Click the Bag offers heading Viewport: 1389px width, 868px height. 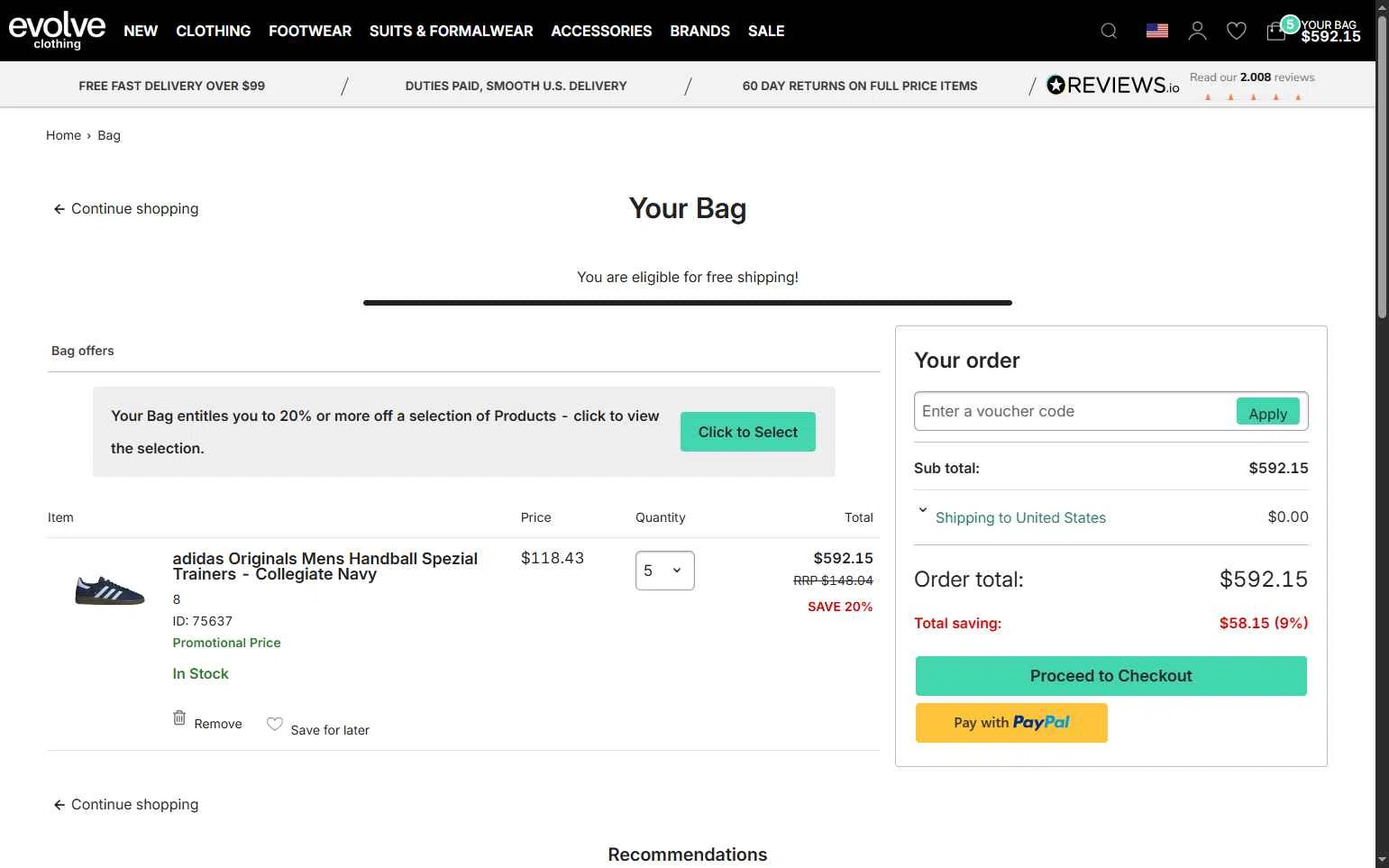(x=82, y=351)
